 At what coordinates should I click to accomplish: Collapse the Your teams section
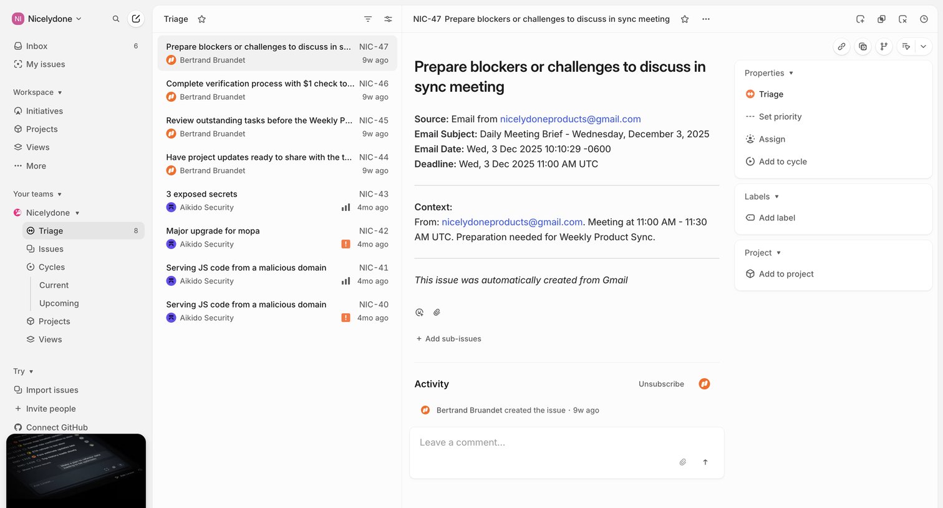point(37,194)
